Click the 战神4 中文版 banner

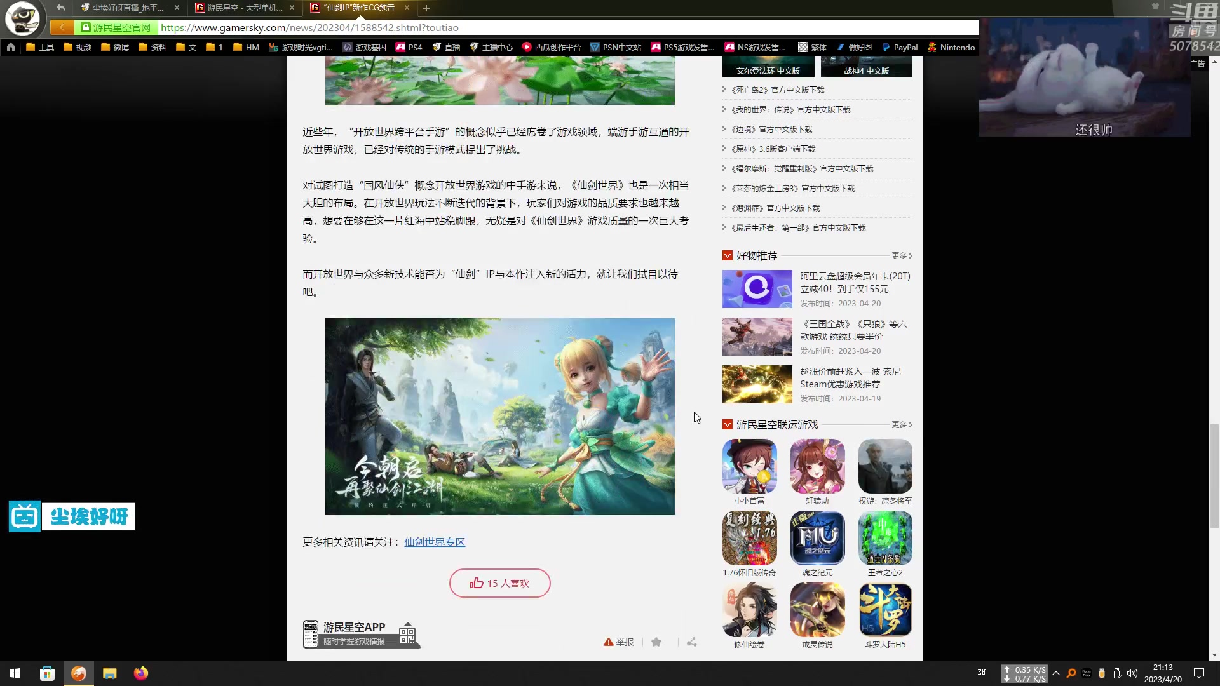point(867,67)
